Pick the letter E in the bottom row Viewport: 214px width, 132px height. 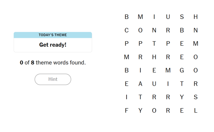[182, 111]
